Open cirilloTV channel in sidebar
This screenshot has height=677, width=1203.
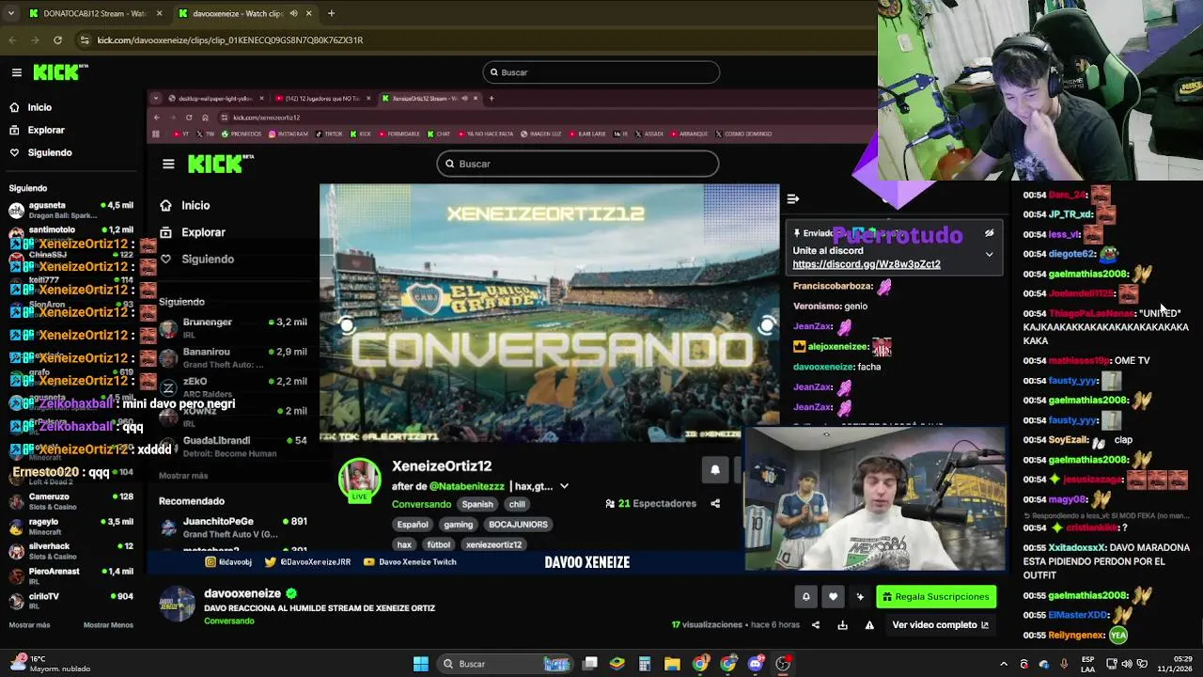tap(70, 601)
